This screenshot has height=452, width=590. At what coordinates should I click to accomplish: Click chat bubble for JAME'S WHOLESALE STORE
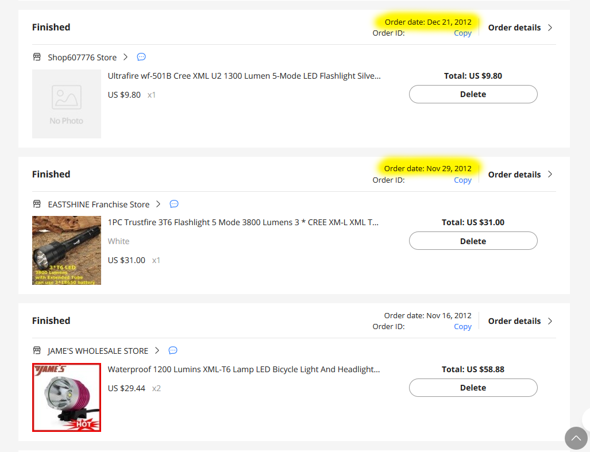[x=173, y=350]
